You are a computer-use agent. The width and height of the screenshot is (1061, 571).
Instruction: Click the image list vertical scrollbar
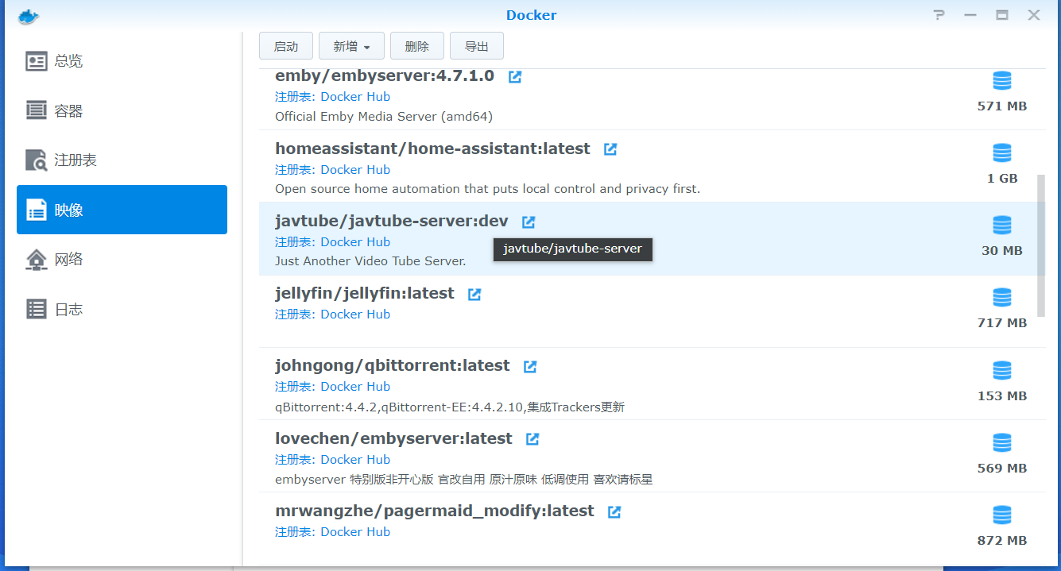coord(1041,245)
